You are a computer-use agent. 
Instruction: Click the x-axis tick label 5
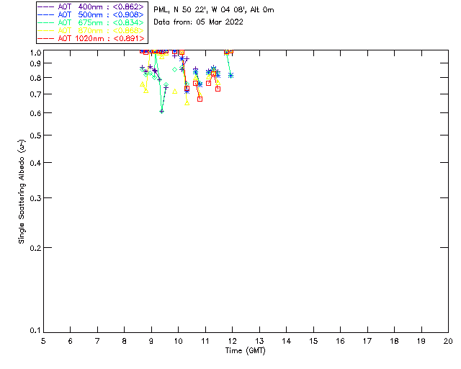[x=43, y=340]
